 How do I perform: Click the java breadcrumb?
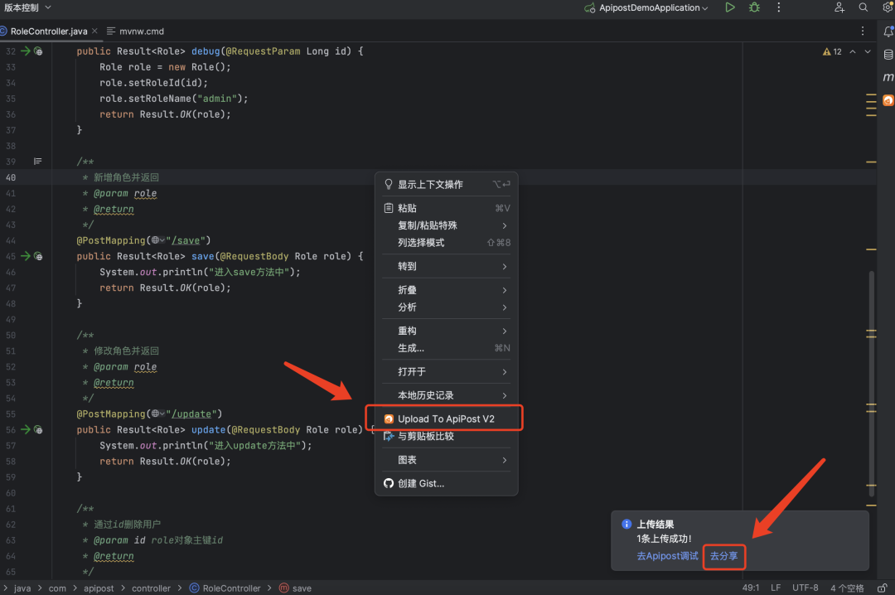pyautogui.click(x=22, y=588)
